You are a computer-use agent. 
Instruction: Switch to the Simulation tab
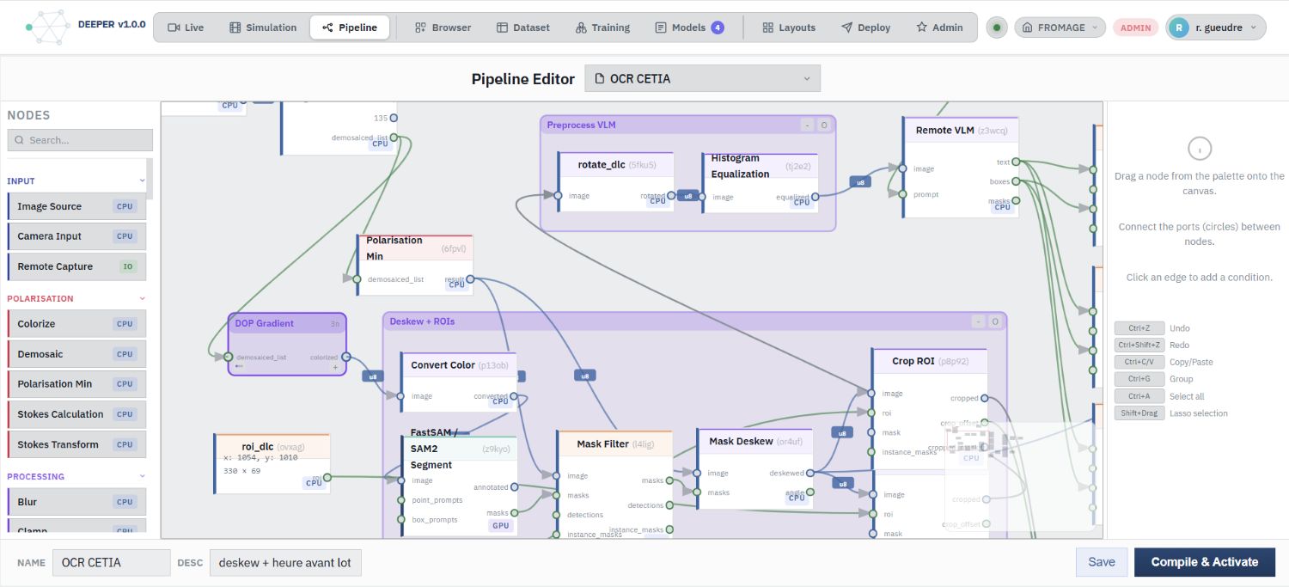(263, 28)
